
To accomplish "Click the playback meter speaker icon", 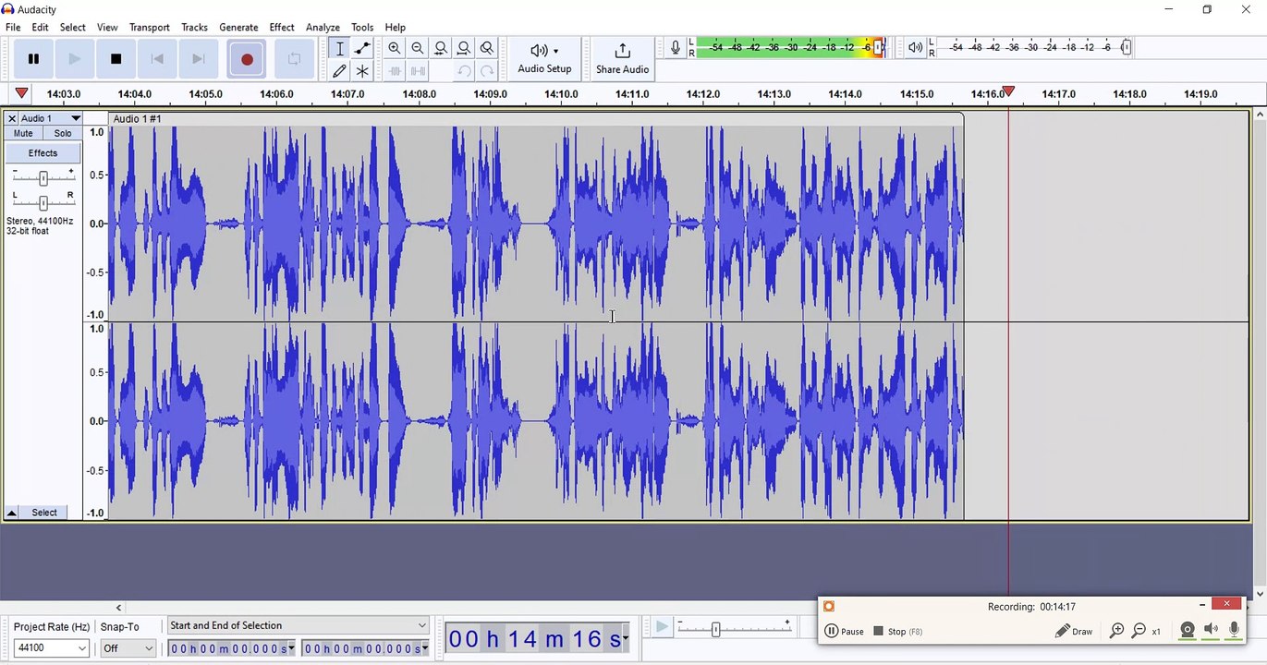I will 915,47.
